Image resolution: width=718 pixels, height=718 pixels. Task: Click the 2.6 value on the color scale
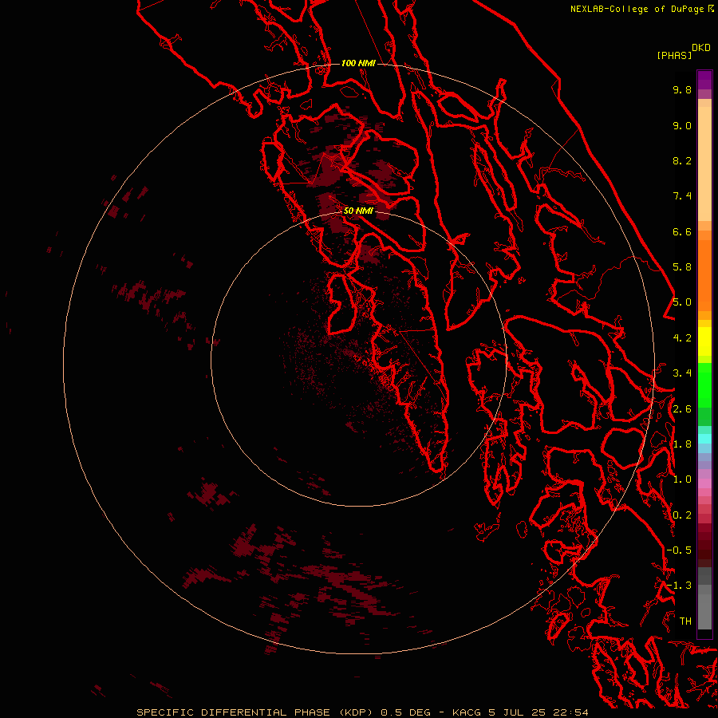click(682, 409)
